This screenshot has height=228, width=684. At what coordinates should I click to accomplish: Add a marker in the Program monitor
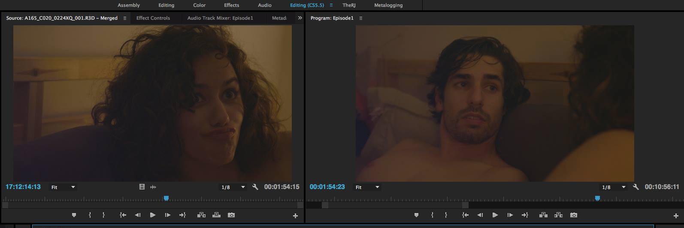click(x=416, y=215)
